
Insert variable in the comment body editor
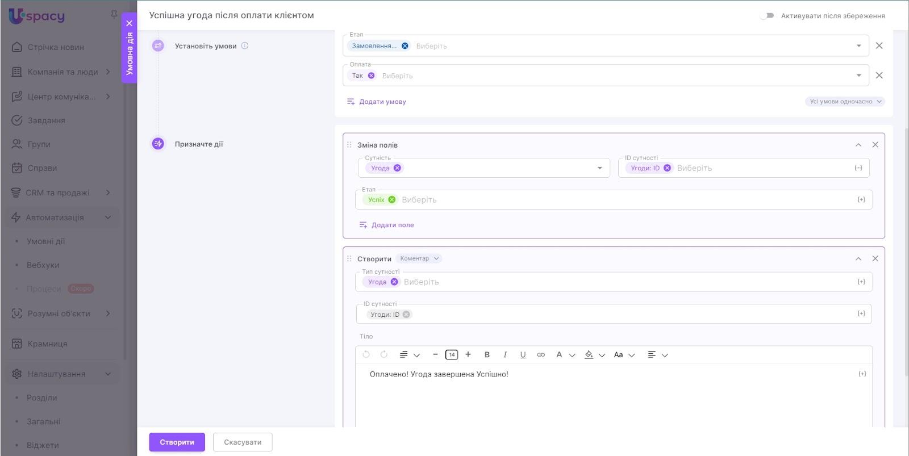(x=862, y=374)
